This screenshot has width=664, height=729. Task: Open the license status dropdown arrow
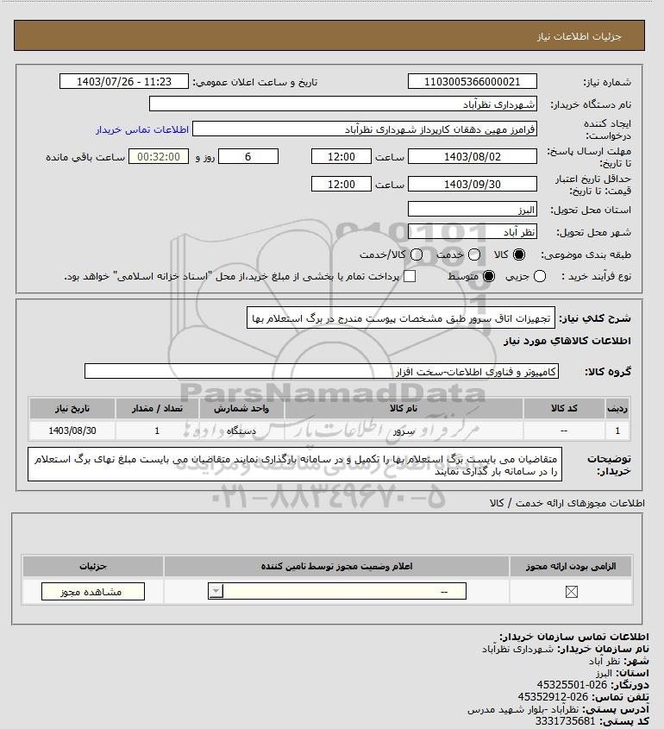[216, 591]
